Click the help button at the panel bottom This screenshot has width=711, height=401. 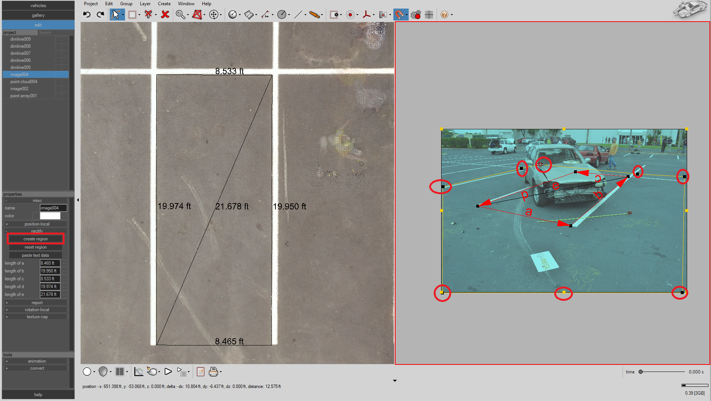coord(38,395)
